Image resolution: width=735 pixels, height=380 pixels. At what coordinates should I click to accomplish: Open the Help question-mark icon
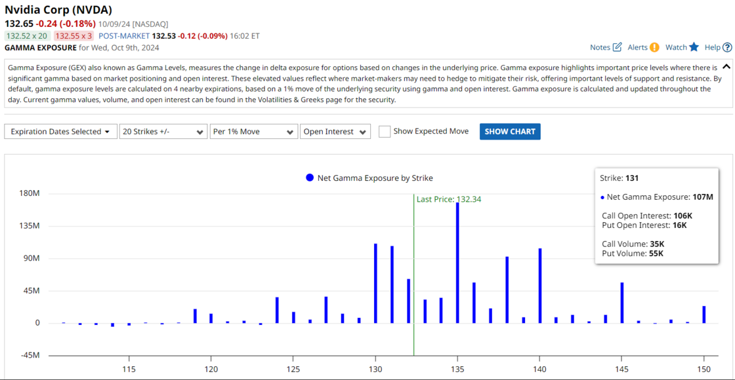(726, 47)
